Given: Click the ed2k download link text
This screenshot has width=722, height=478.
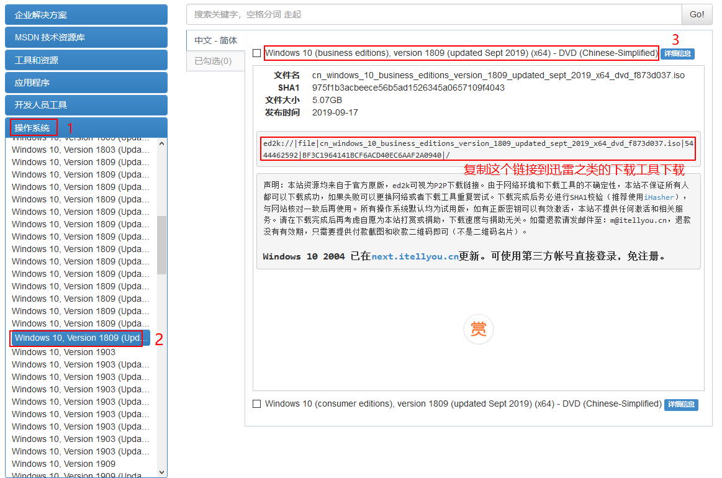Looking at the screenshot, I should 478,149.
